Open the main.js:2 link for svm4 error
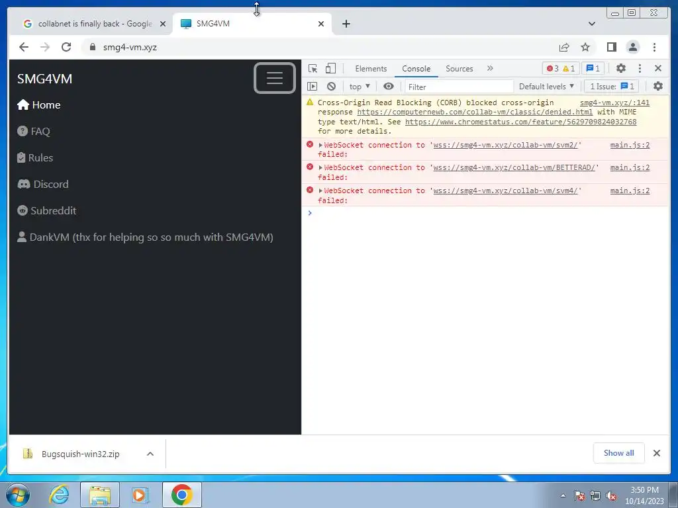The height and width of the screenshot is (508, 678). [x=630, y=190]
